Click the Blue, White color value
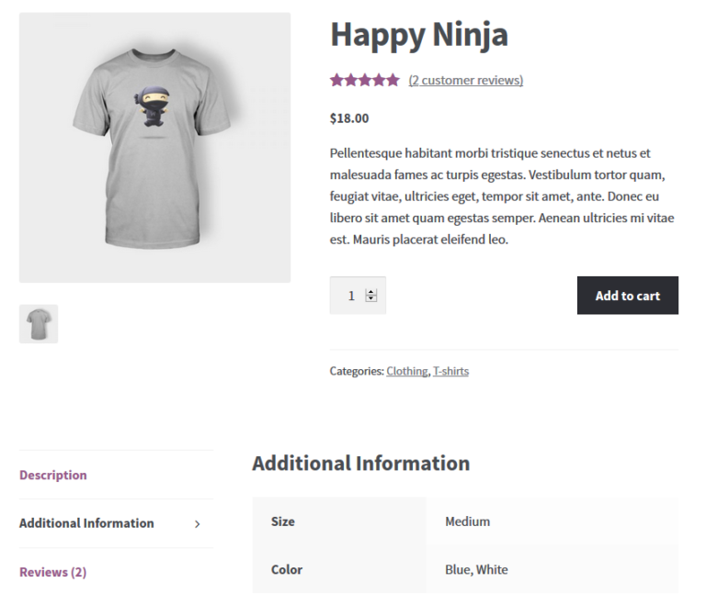The width and height of the screenshot is (706, 594). pyautogui.click(x=476, y=569)
